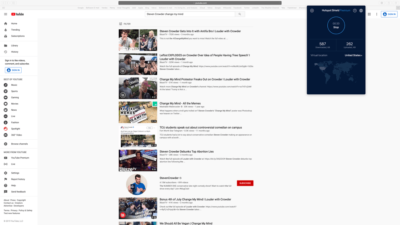Open Trending from the sidebar
This screenshot has height=225, width=400.
click(x=15, y=30)
